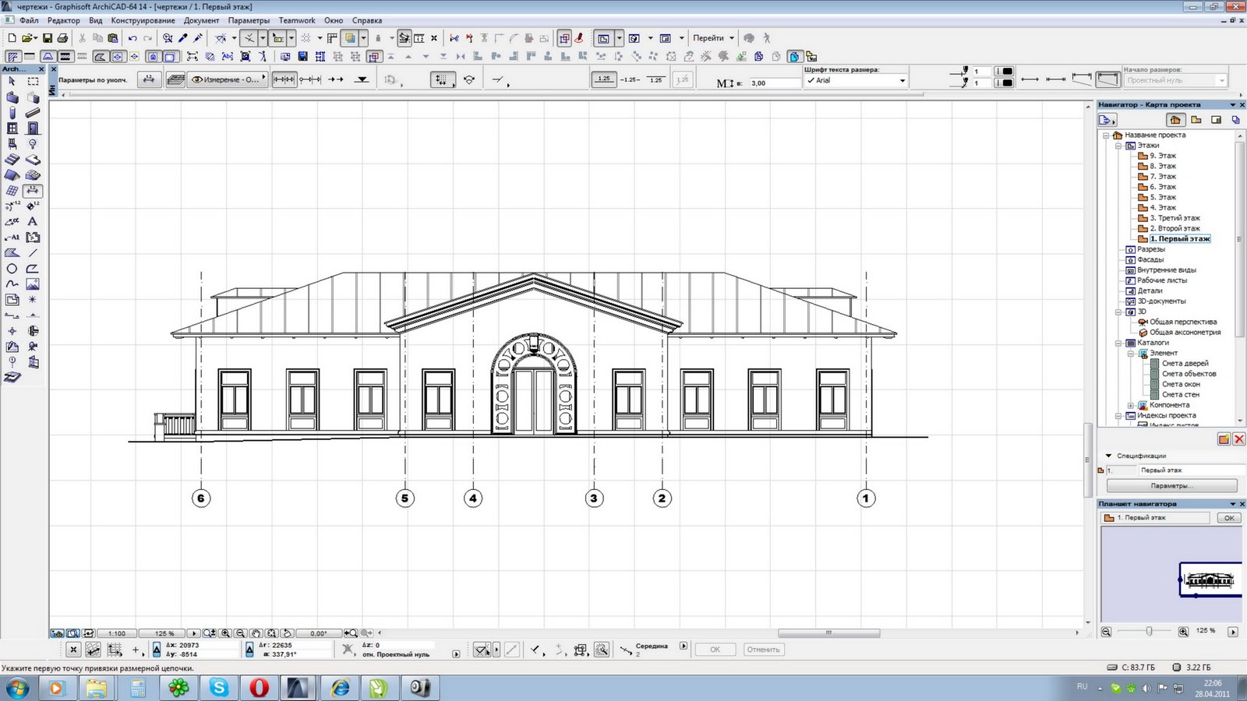Click the Print icon in toolbar

(x=62, y=38)
